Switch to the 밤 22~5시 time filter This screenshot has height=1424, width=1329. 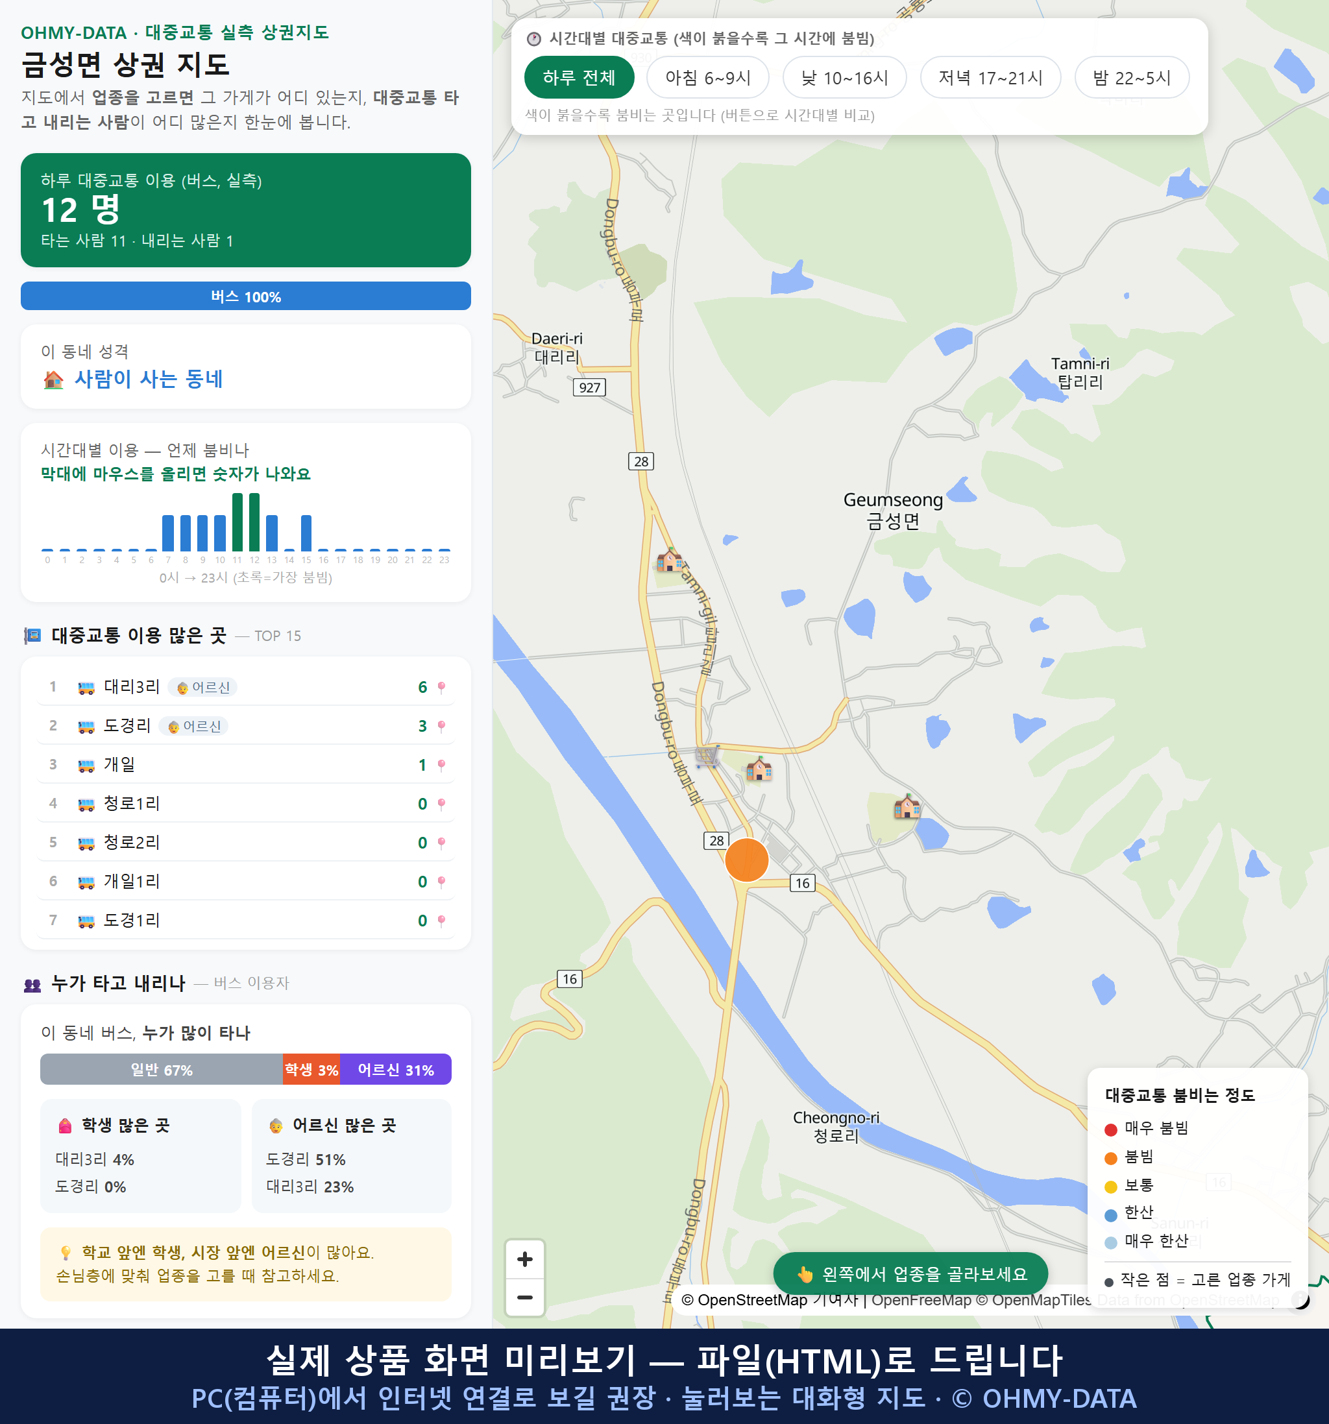pos(1132,77)
